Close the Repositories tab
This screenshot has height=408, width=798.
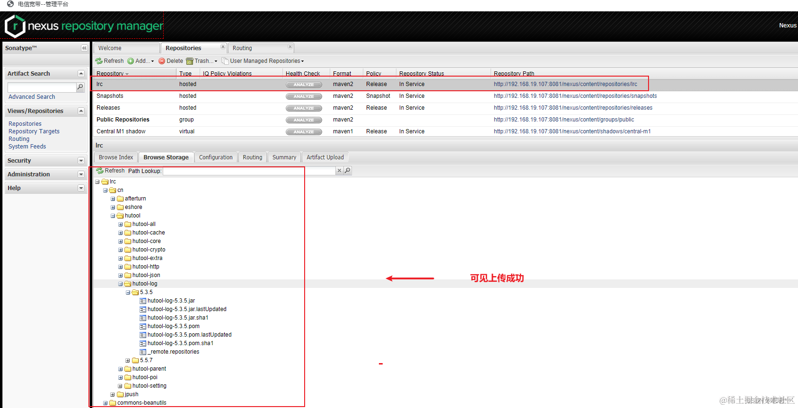(x=223, y=46)
